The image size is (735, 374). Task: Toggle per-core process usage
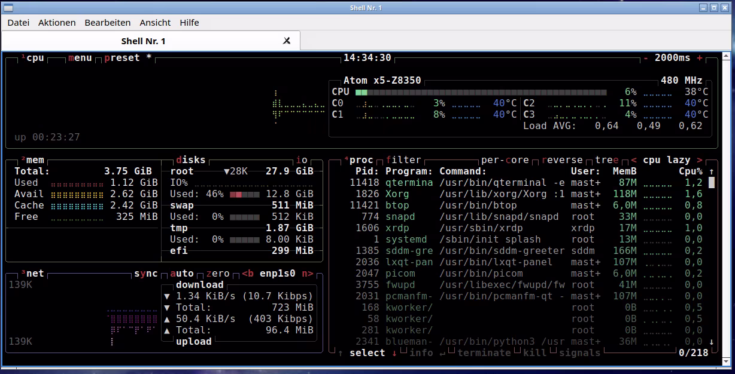(505, 160)
